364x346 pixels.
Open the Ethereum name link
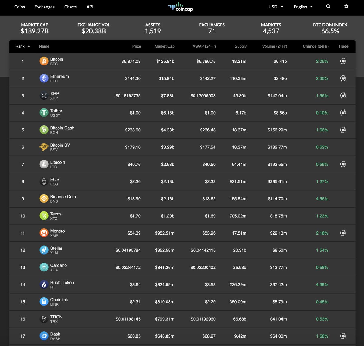[59, 76]
